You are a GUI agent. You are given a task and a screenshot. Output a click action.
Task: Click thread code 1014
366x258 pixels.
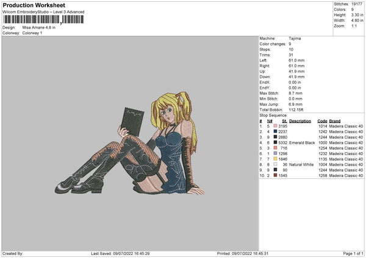coord(323,126)
